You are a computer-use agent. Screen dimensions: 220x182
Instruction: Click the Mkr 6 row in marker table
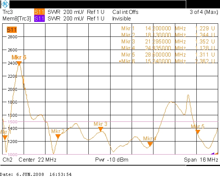164,61
